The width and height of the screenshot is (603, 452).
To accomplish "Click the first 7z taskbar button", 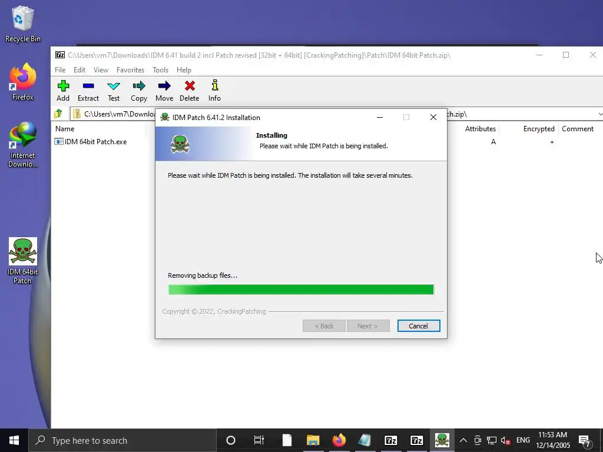I will (391, 440).
